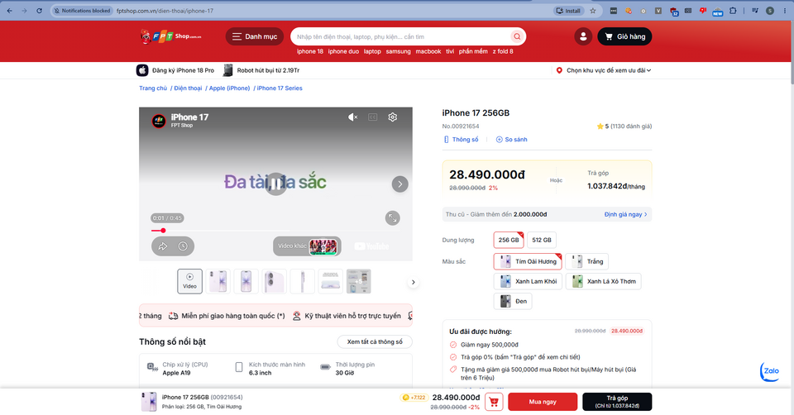The image size is (794, 415).
Task: Click 'Định giá ngay' trade-in link
Action: pos(626,215)
